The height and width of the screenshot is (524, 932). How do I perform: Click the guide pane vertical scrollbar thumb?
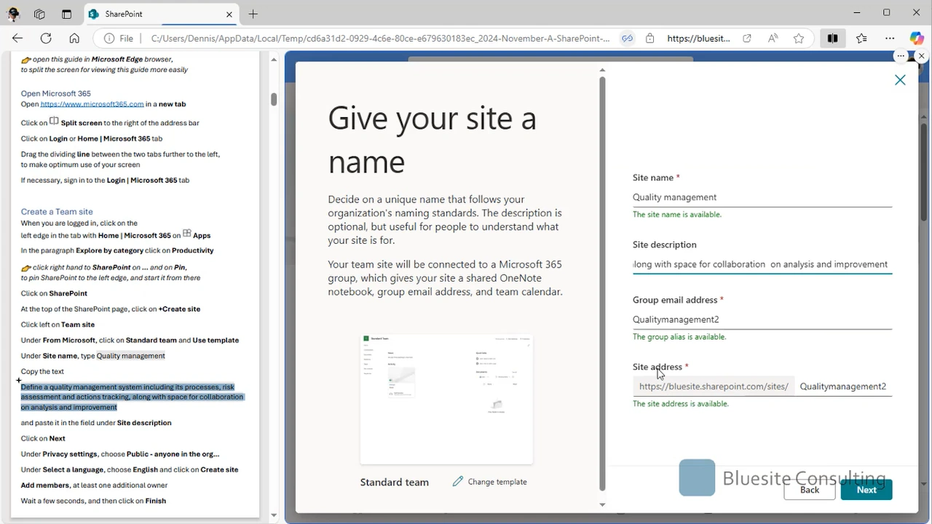274,100
